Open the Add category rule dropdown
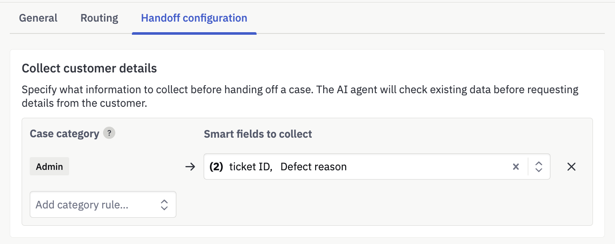 coord(103,205)
